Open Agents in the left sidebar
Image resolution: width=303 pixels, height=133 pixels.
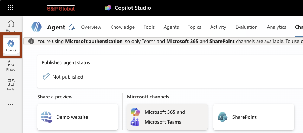[x=11, y=46]
